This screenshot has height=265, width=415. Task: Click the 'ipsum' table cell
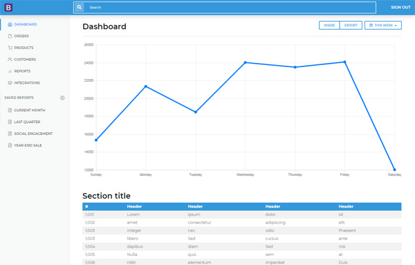tap(194, 214)
